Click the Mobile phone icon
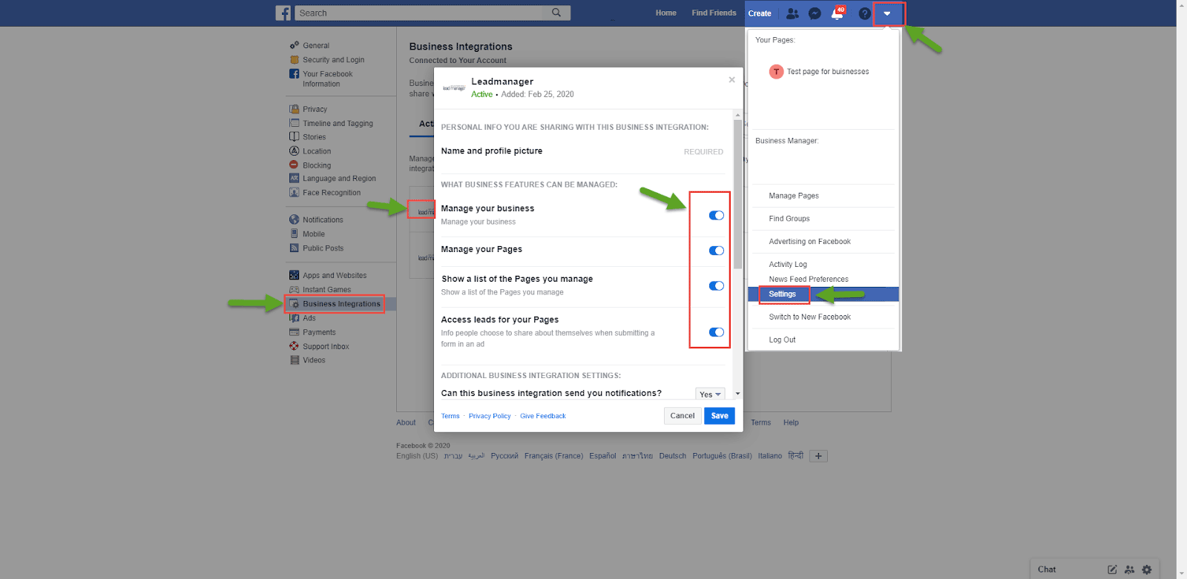 tap(294, 234)
